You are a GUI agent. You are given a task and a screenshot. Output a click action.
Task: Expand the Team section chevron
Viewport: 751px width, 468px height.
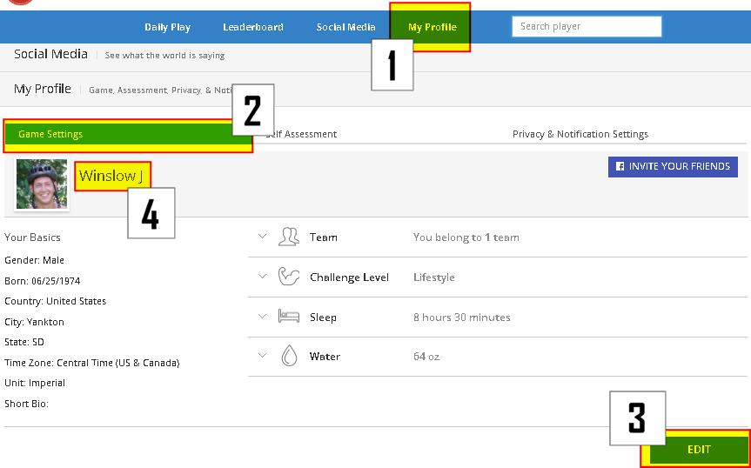[x=262, y=237]
